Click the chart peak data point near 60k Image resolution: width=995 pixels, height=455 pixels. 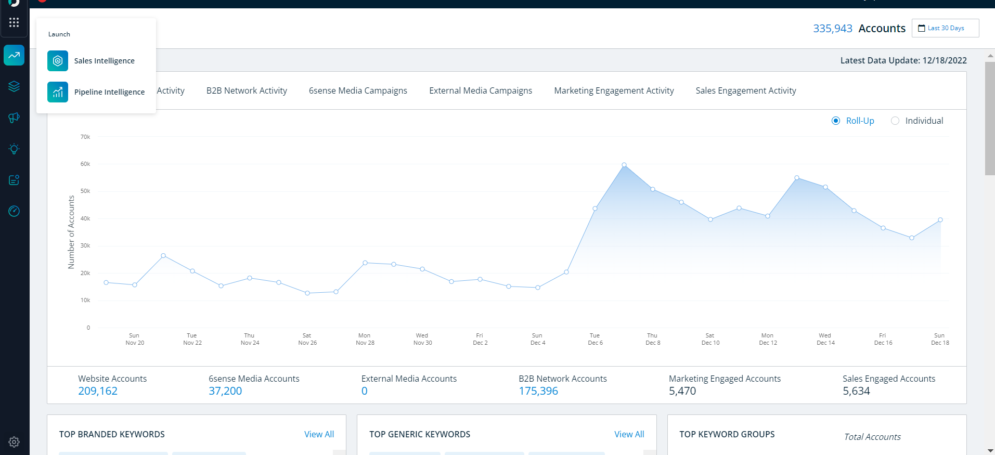click(624, 165)
